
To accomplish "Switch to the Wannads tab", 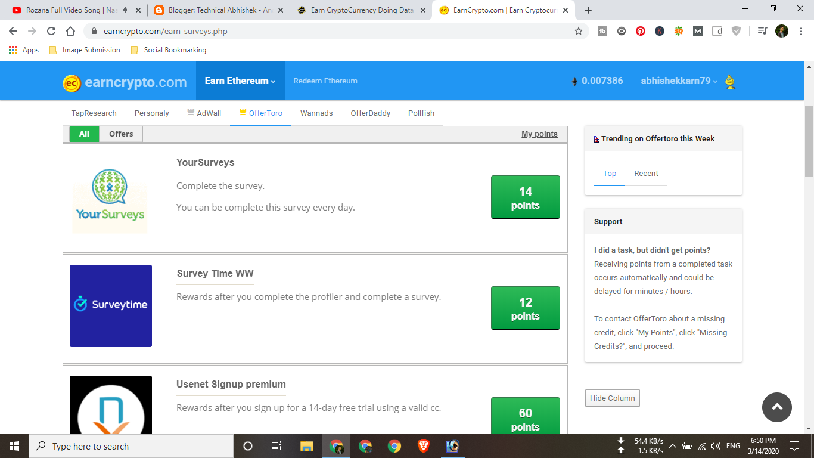I will [x=316, y=113].
